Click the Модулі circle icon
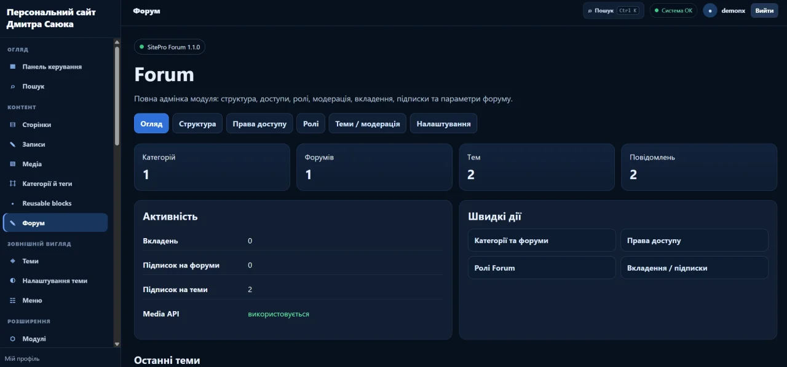This screenshot has height=367, width=787. pyautogui.click(x=13, y=339)
